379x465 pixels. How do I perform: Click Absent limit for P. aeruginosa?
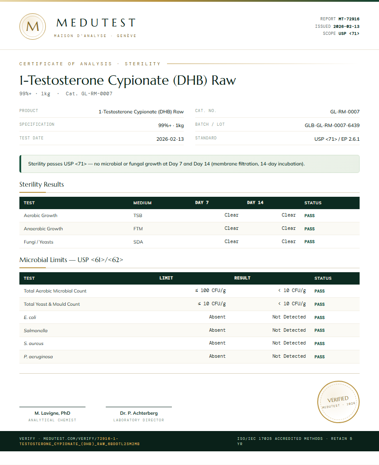217,356
